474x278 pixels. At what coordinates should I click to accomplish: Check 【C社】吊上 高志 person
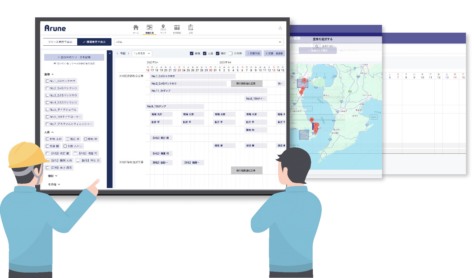coord(47,168)
